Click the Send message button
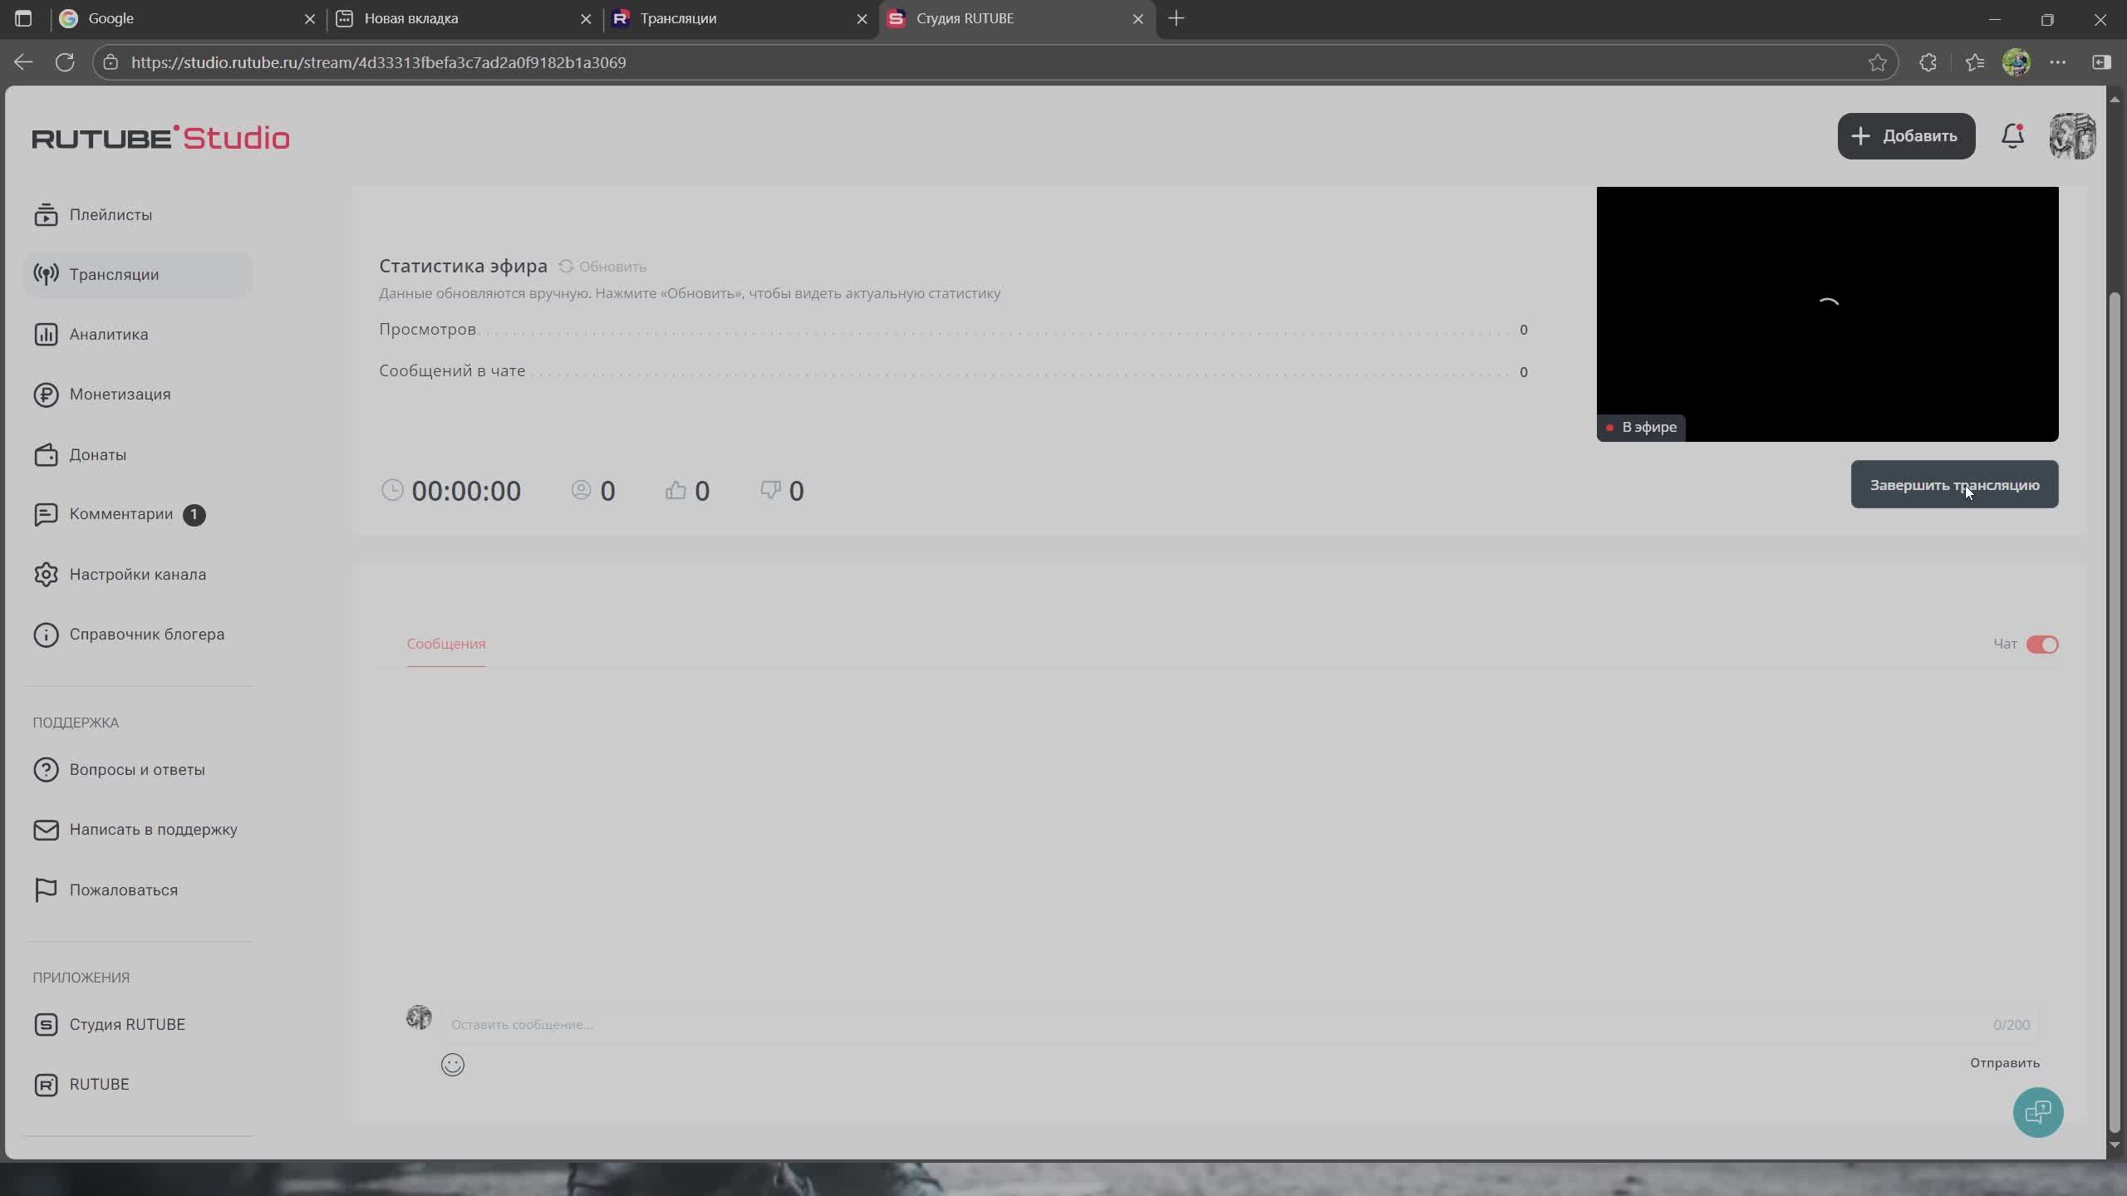The width and height of the screenshot is (2127, 1196). point(2003,1063)
